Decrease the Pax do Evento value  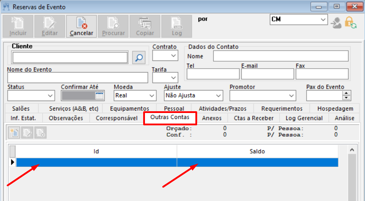346,98
